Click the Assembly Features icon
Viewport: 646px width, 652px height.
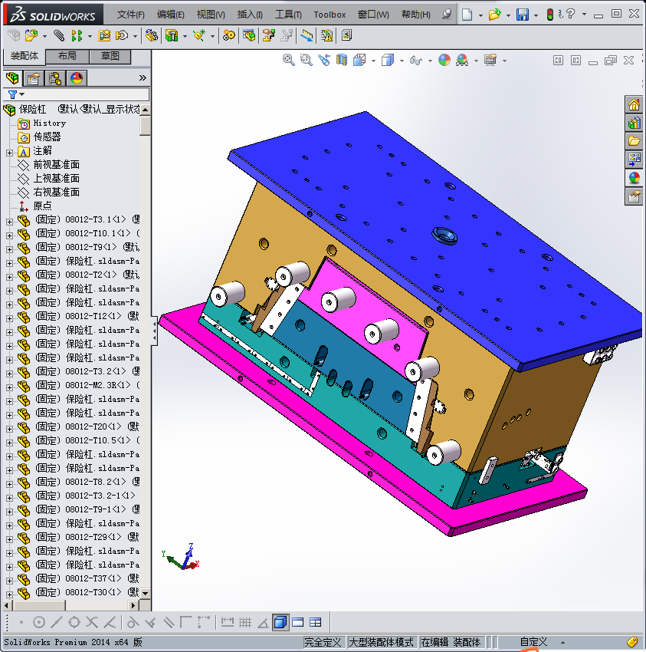point(172,35)
